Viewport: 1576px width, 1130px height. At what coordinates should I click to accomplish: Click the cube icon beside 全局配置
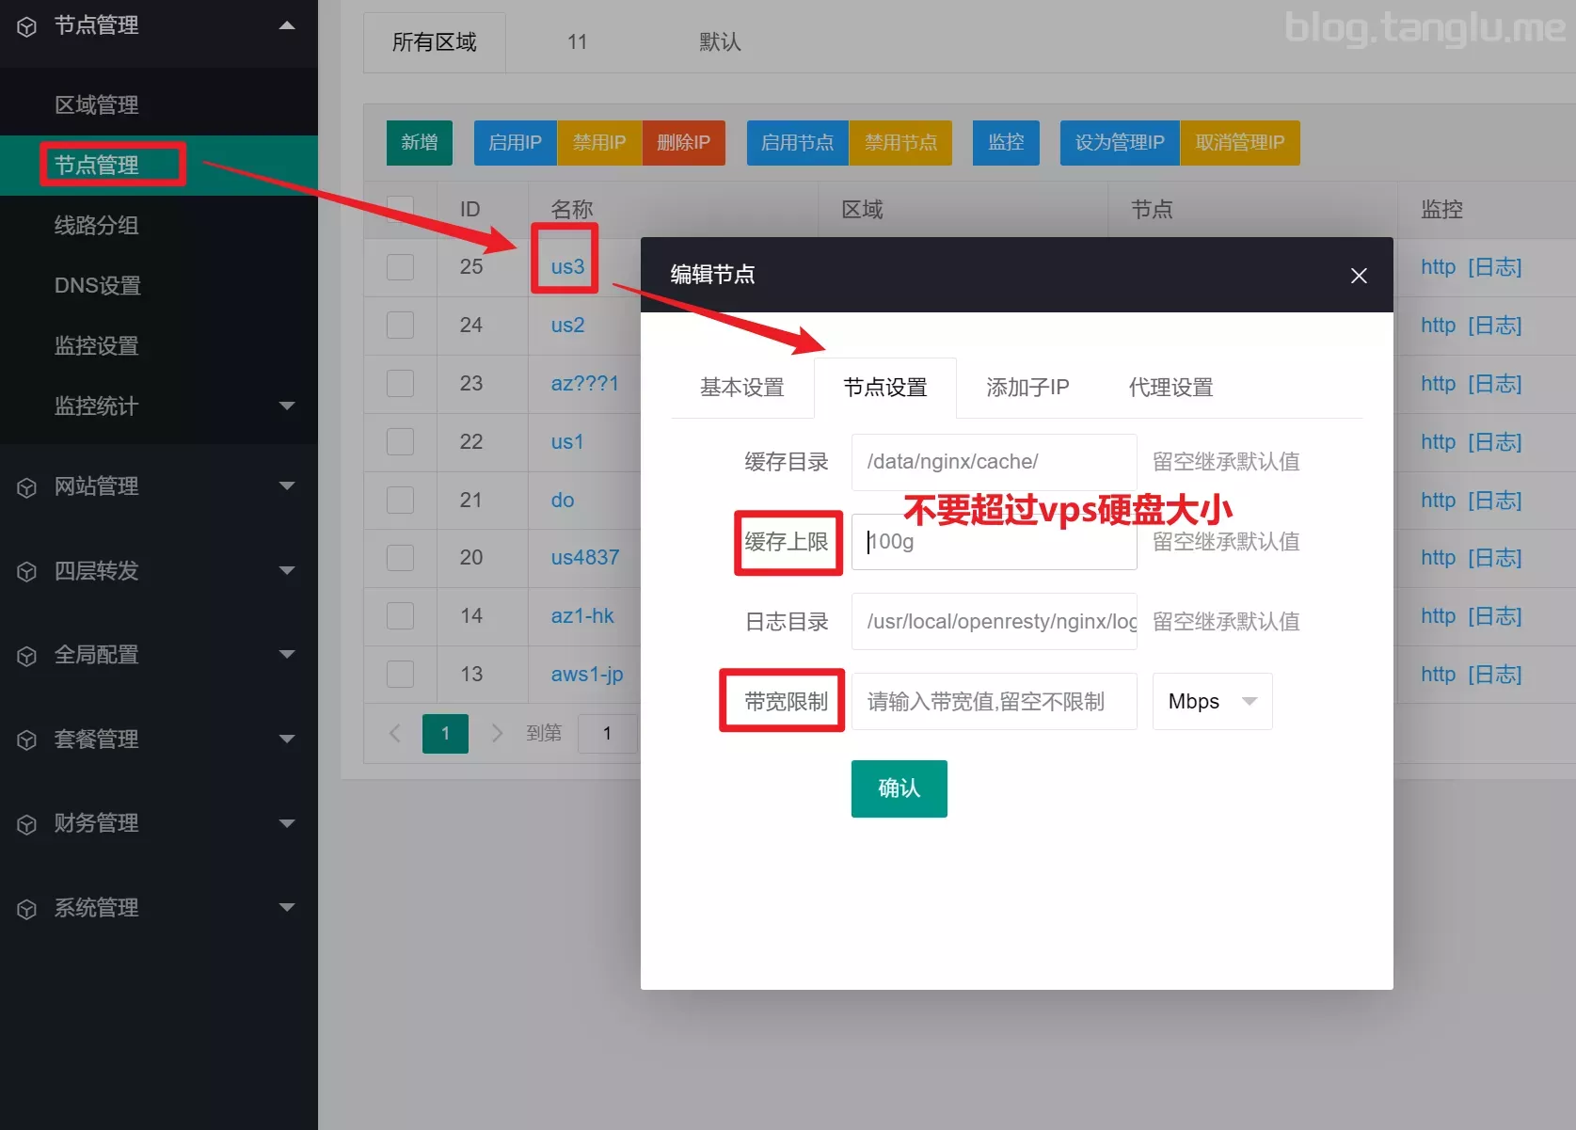[x=26, y=656]
